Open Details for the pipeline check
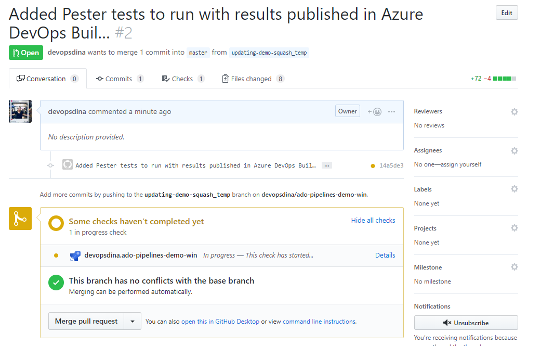This screenshot has width=554, height=346. [385, 255]
